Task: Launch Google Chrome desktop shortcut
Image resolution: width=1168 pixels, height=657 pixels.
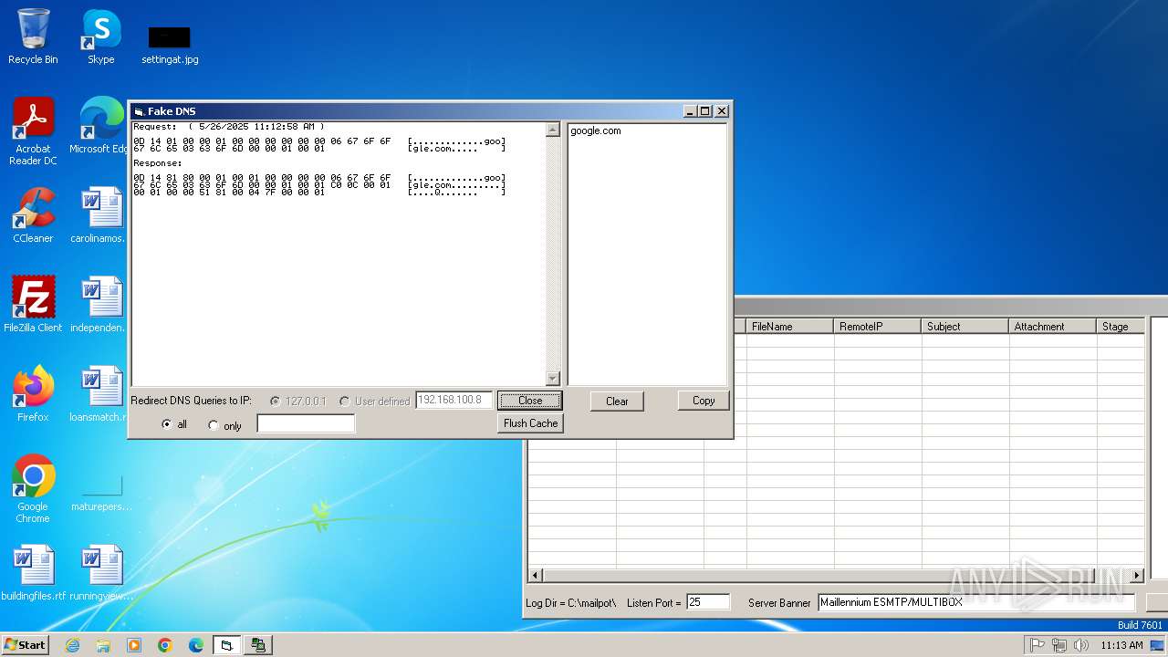Action: pyautogui.click(x=33, y=489)
